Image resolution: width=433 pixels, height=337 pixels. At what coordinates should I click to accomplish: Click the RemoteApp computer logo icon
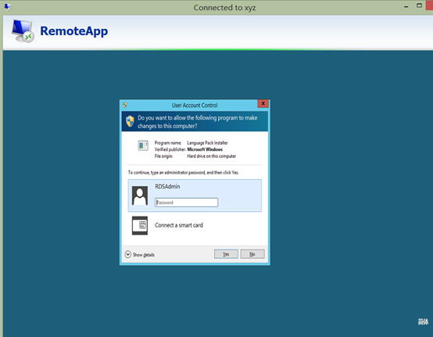point(23,31)
